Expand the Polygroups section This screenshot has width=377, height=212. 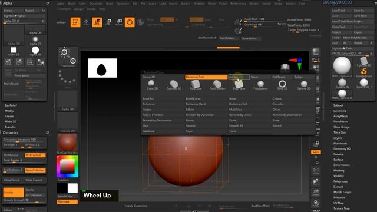340,181
